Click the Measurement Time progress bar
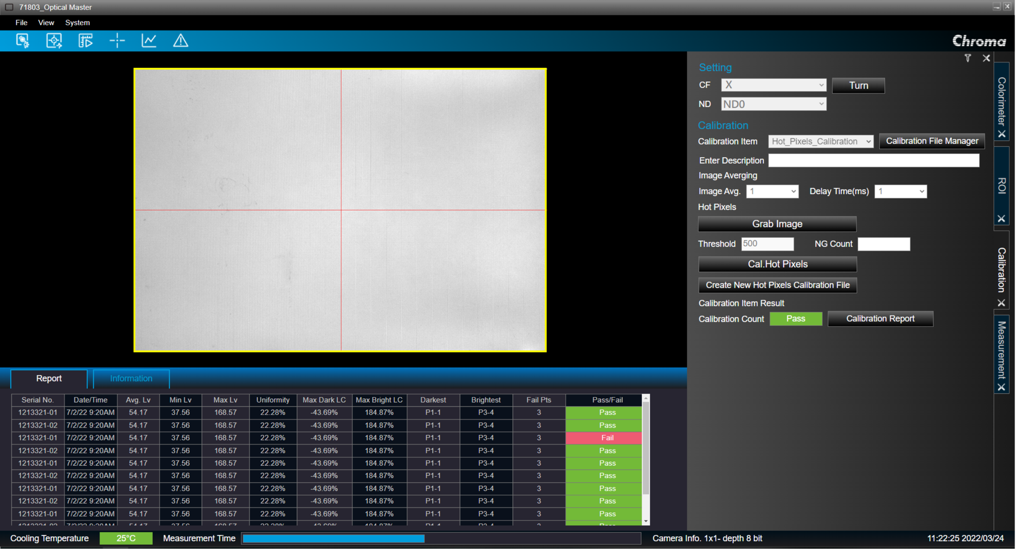 pos(441,539)
